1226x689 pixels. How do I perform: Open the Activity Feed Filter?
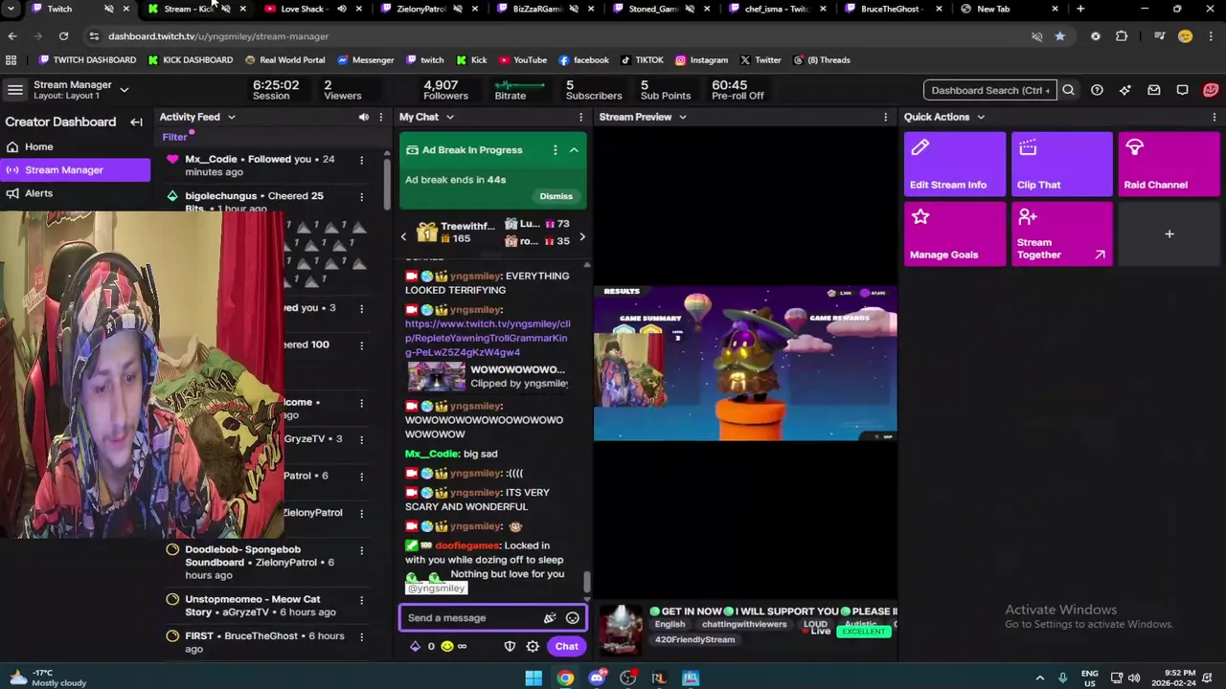tap(174, 137)
